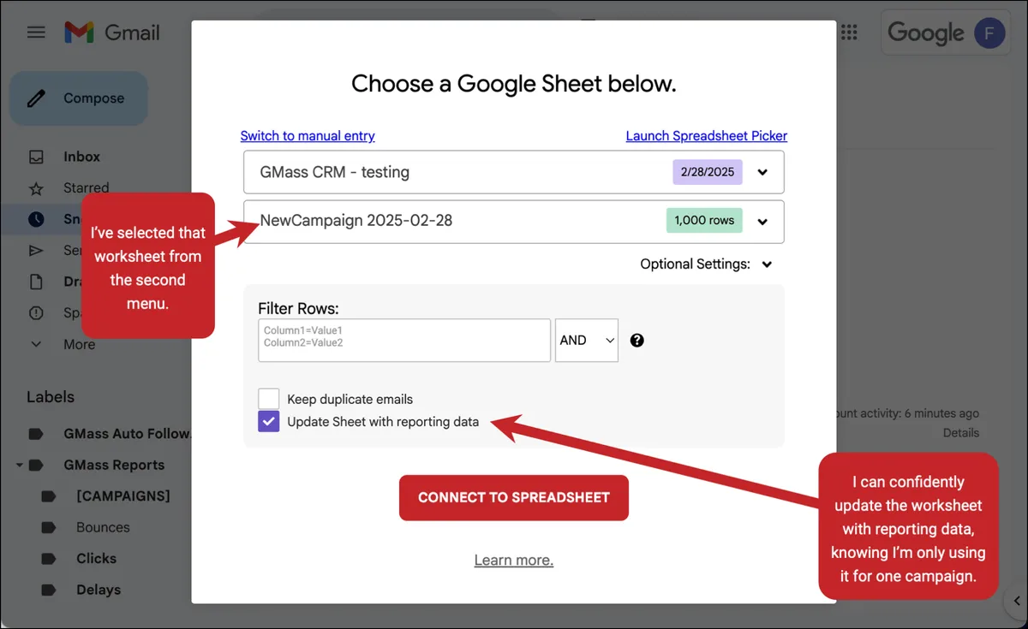This screenshot has width=1028, height=629.
Task: Click the Delays label tag icon
Action: pyautogui.click(x=49, y=590)
